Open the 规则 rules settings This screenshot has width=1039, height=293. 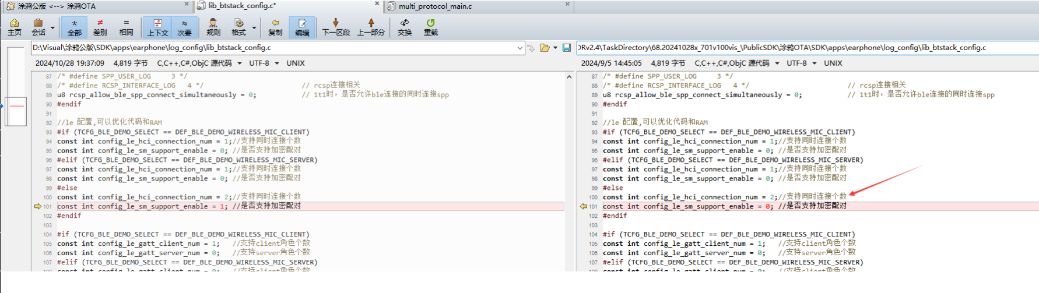213,27
